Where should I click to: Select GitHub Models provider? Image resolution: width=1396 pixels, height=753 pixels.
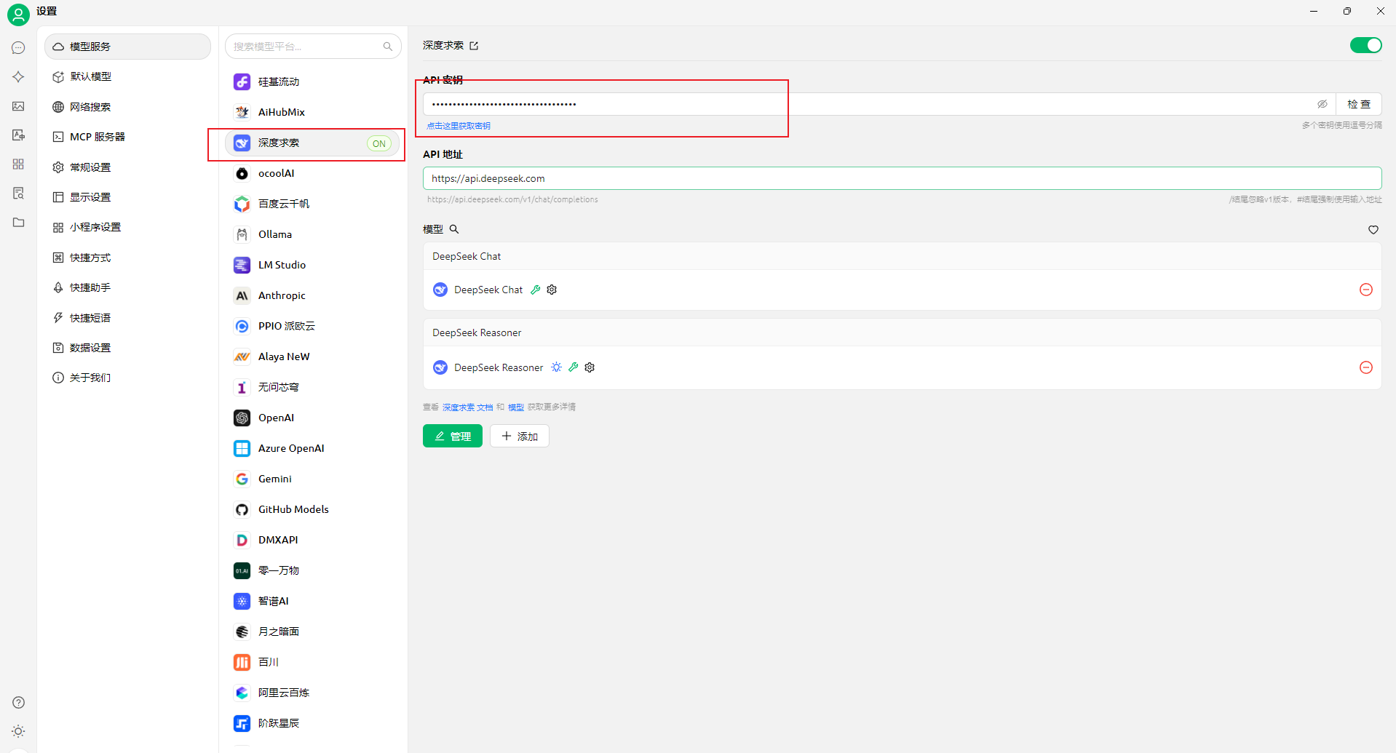click(x=312, y=509)
